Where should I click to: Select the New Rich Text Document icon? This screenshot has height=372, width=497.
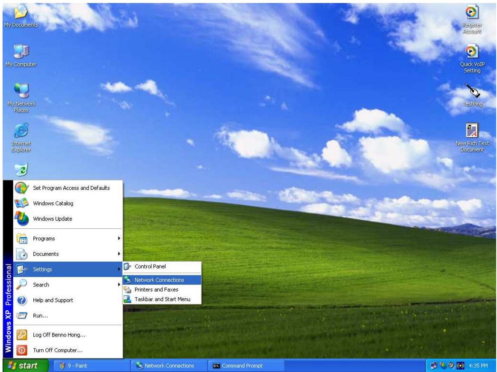click(x=472, y=137)
